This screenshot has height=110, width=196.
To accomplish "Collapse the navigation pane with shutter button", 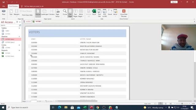I will click(x=20, y=22).
